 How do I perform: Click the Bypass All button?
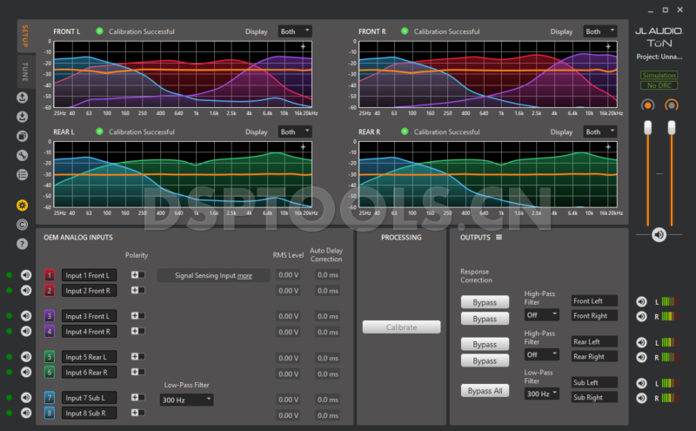(485, 391)
